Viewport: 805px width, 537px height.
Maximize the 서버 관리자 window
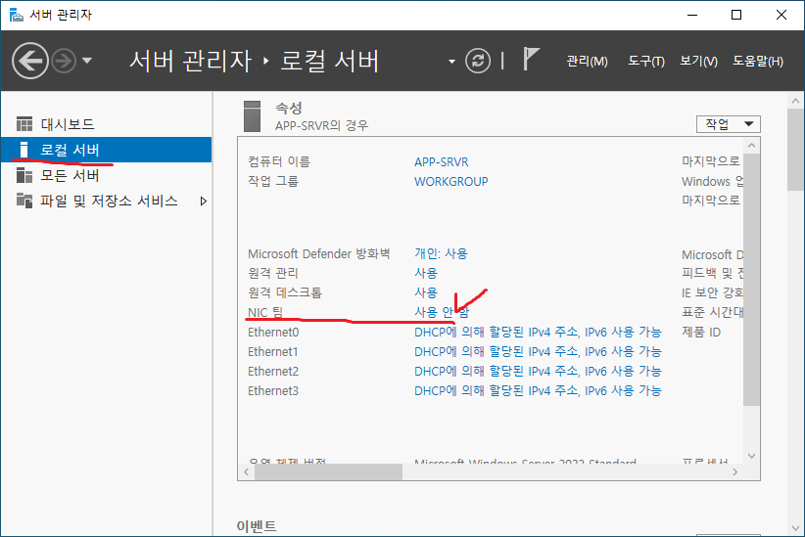pyautogui.click(x=736, y=15)
